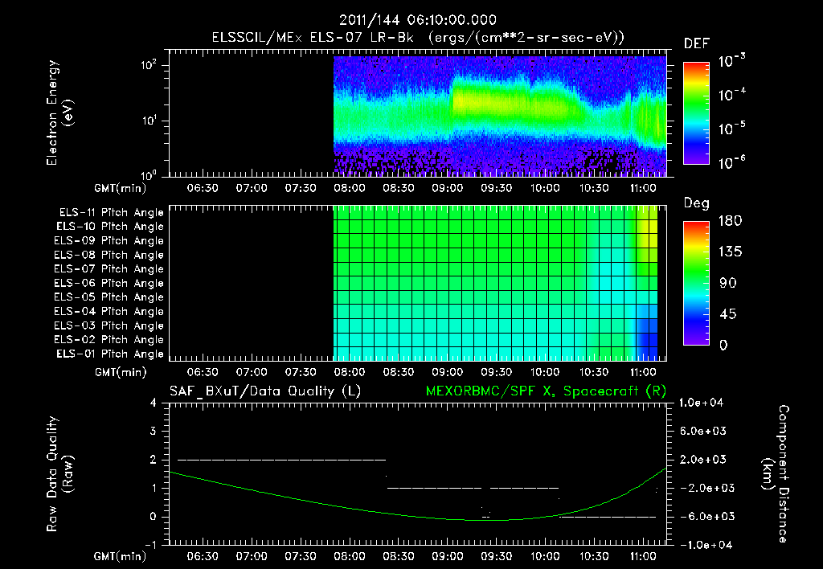Viewport: 823px width, 569px height.
Task: Select the ELS-05 Pitch Angle row label
Action: [x=109, y=297]
